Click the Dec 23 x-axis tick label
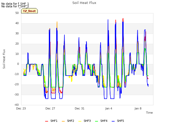Screen dimensions: 169x126 (21, 108)
